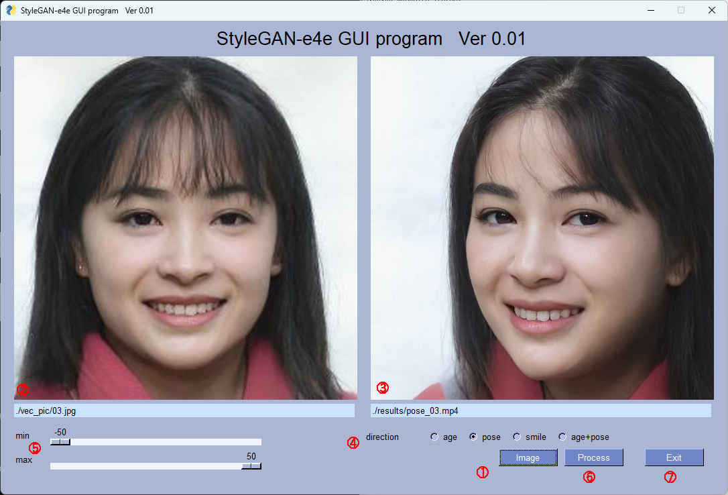Minimize the StyleGAN-e4e window
Screen dimensions: 728x495
coord(650,10)
